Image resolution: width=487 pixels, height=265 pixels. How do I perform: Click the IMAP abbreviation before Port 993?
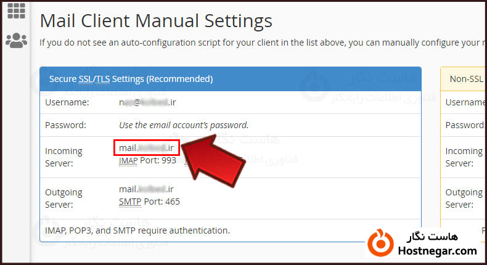click(129, 160)
